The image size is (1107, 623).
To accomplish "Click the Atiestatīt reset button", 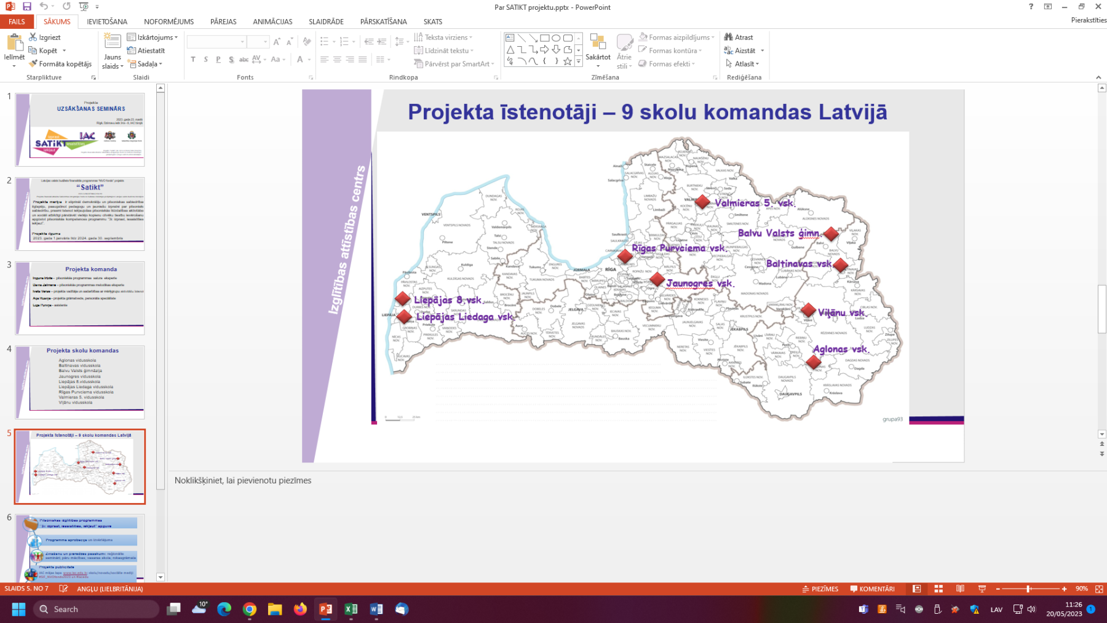I will click(146, 51).
